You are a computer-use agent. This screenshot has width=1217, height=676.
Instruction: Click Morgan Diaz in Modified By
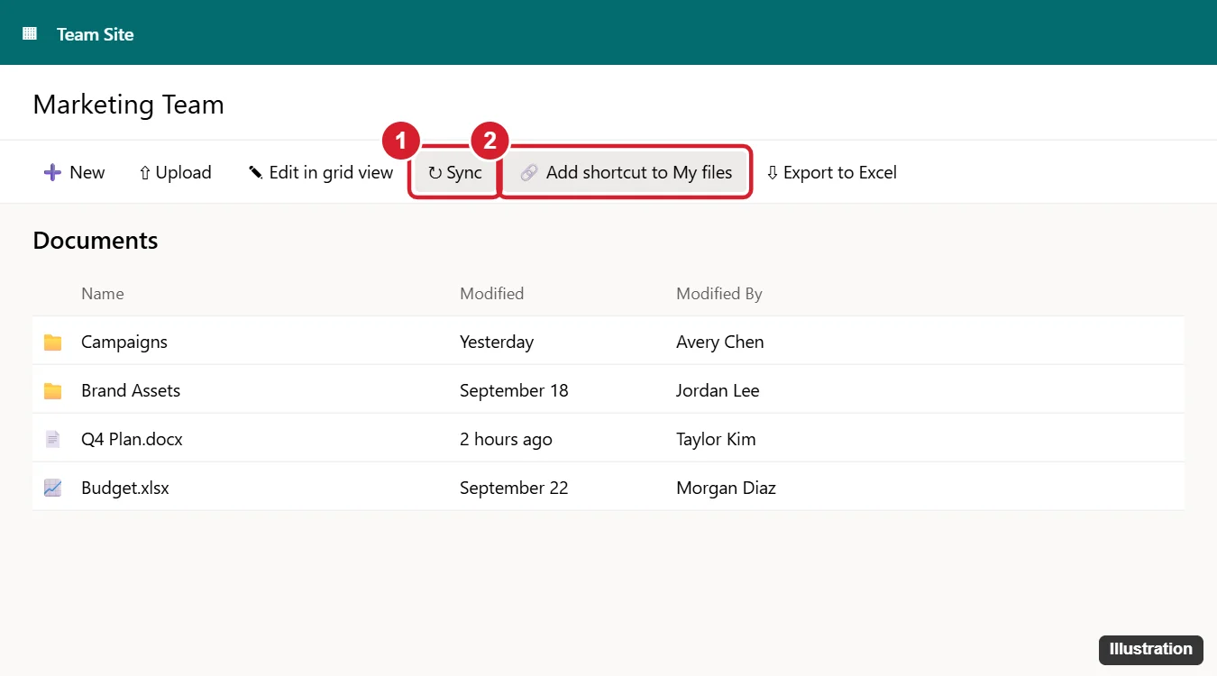tap(726, 489)
